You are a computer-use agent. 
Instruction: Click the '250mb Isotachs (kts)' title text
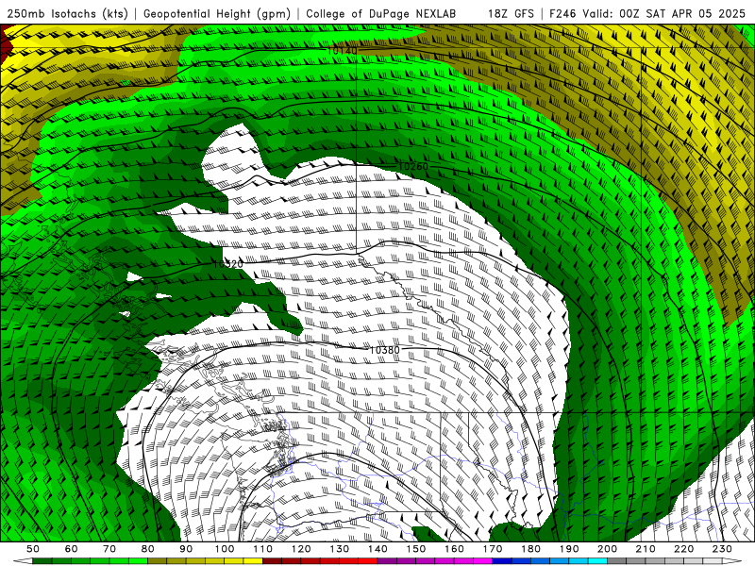pyautogui.click(x=68, y=13)
